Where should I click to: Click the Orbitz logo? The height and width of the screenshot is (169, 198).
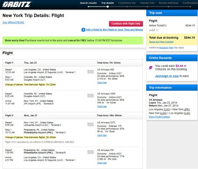coord(17,4)
